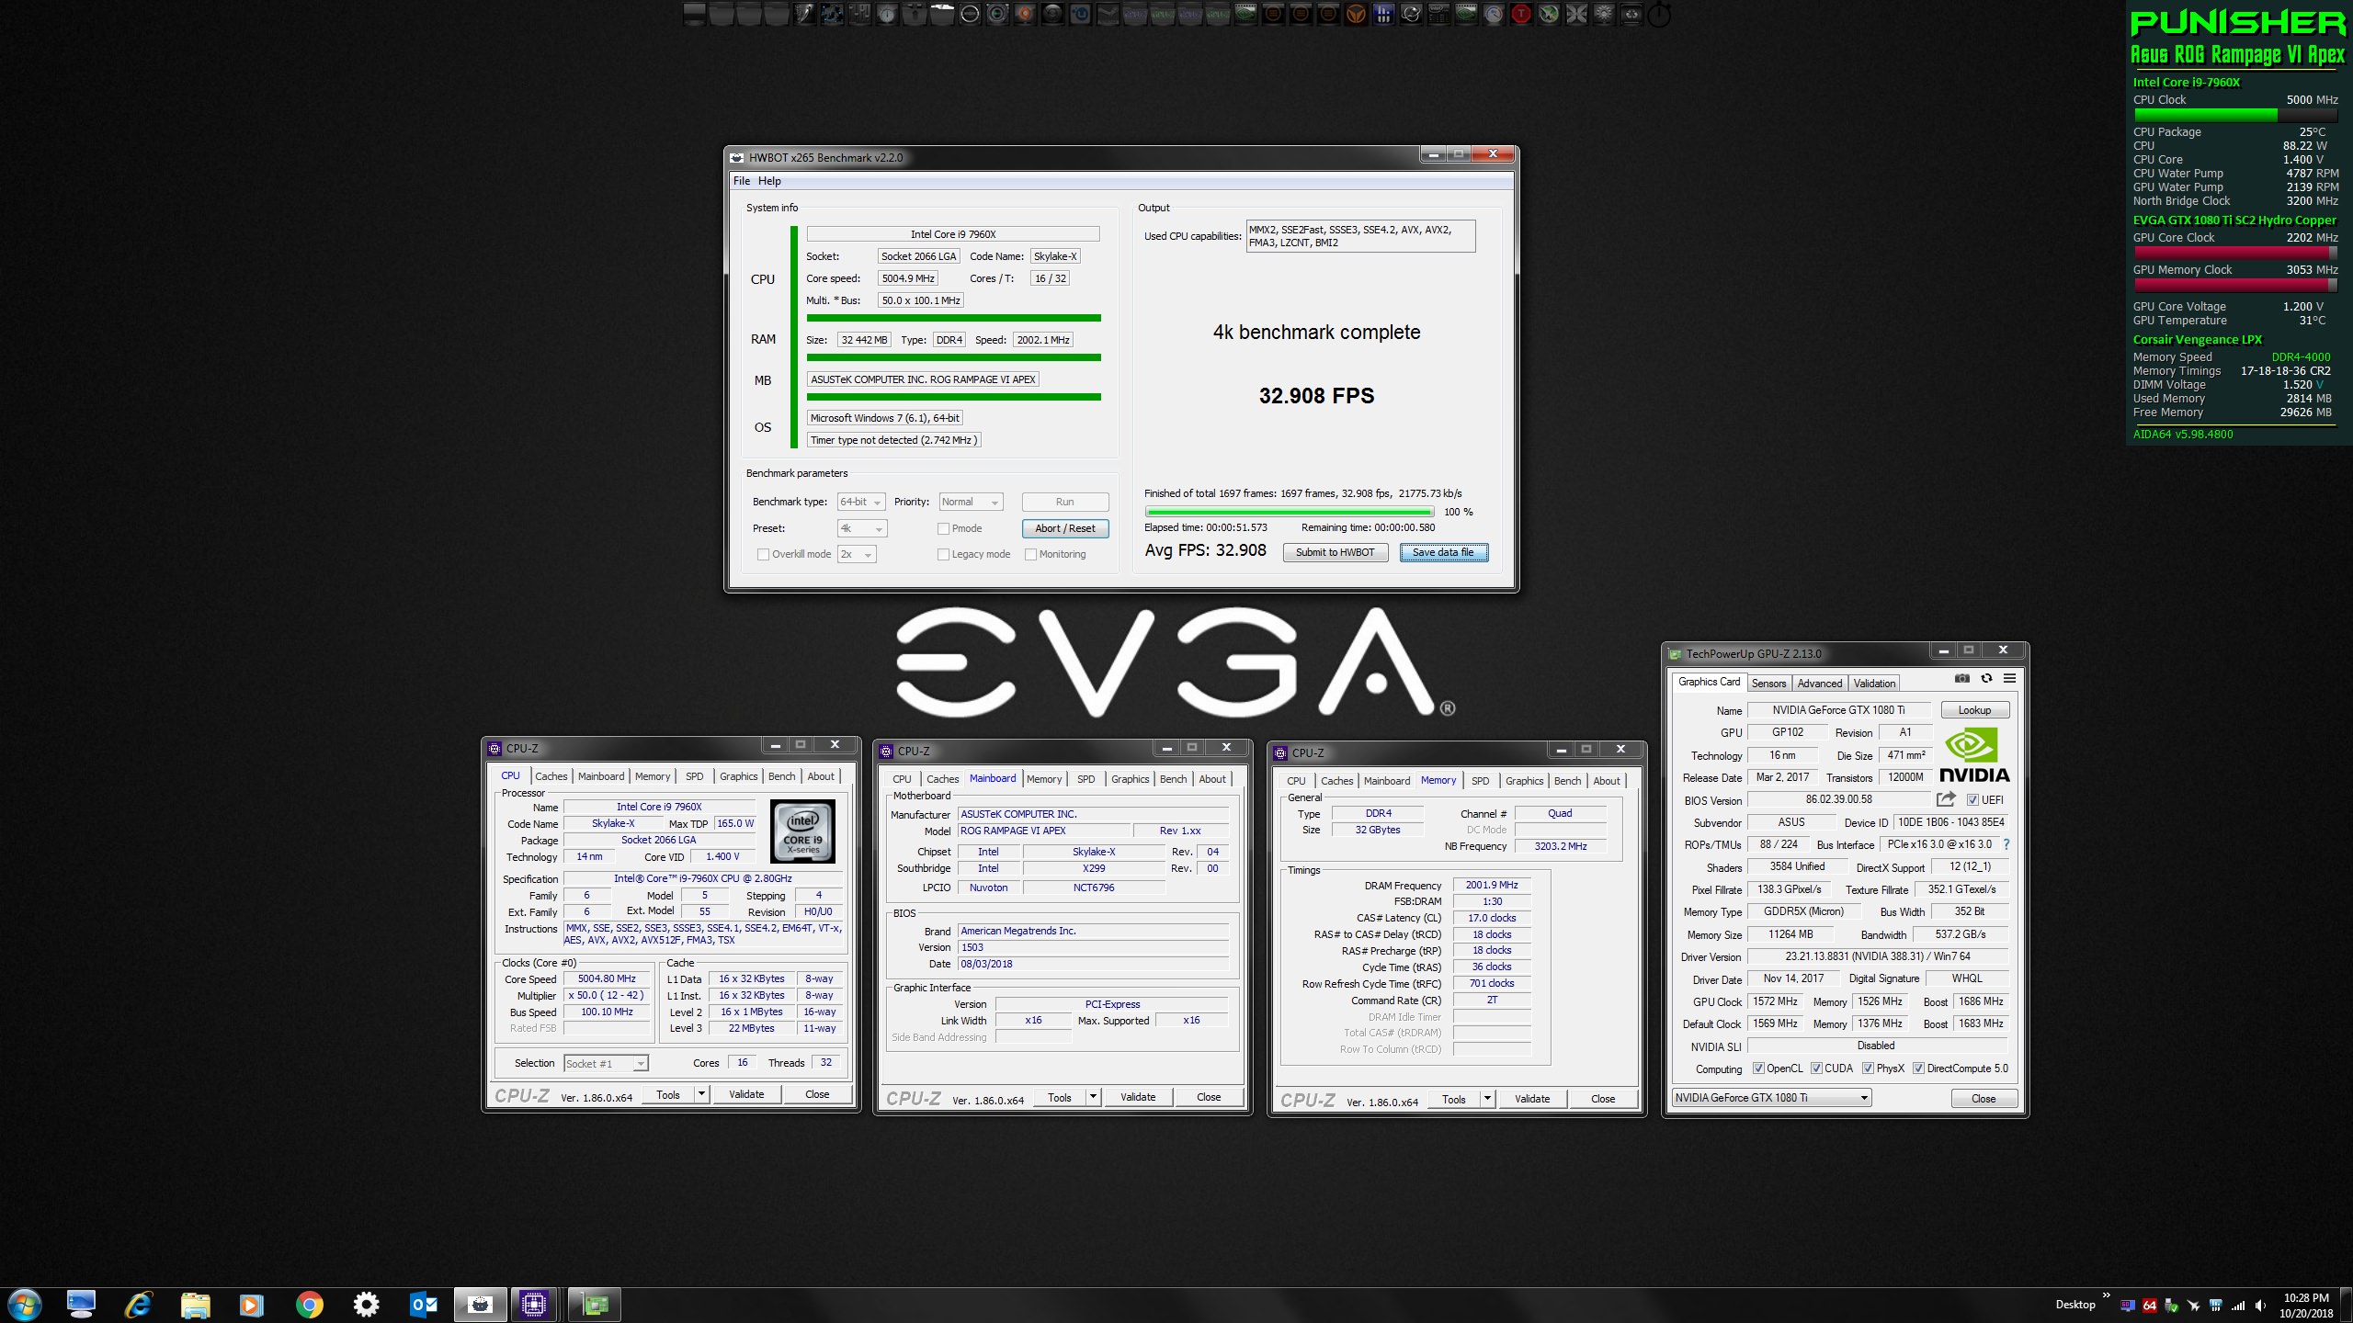Click stopwatch icon at end of top dock
The height and width of the screenshot is (1323, 2353).
coord(1659,14)
